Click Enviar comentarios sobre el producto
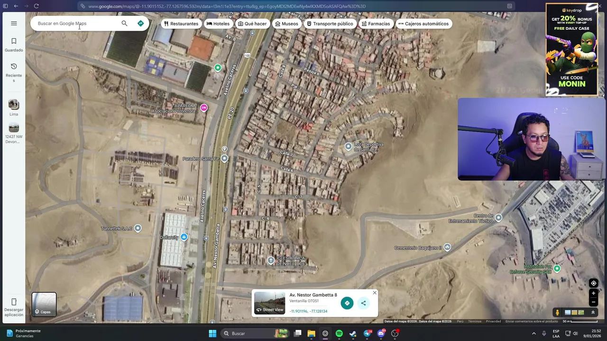The image size is (607, 341). (x=532, y=322)
